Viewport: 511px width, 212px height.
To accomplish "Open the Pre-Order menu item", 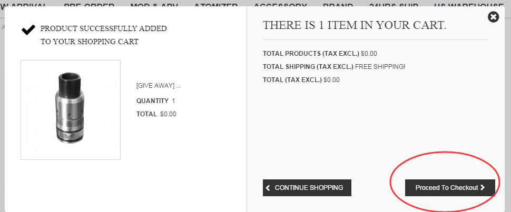I will 89,5.
